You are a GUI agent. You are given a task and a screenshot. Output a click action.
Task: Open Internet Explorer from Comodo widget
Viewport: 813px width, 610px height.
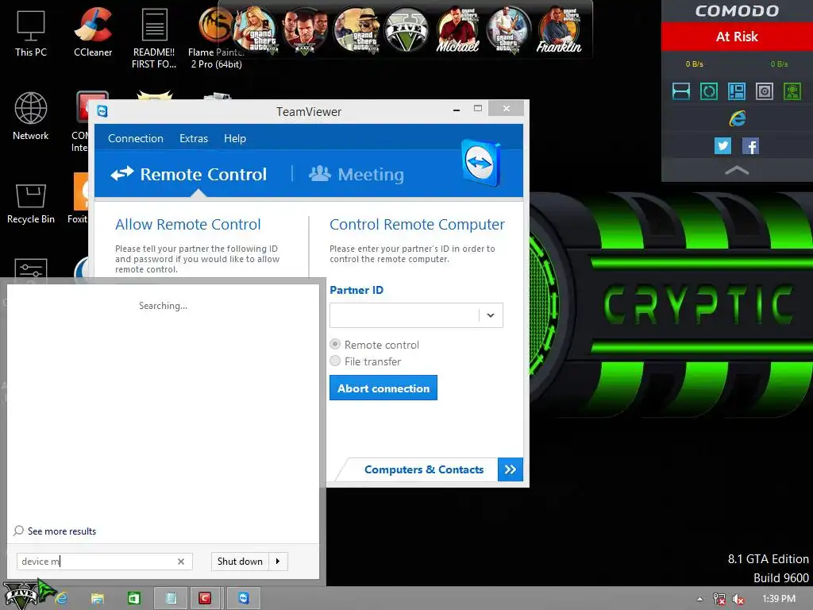pyautogui.click(x=737, y=119)
